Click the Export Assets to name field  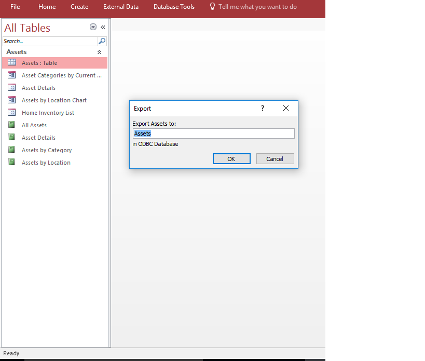coord(214,133)
